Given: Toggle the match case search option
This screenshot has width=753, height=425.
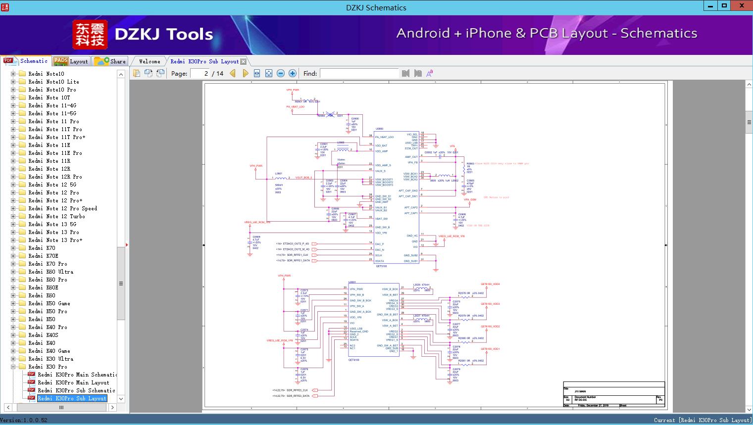Looking at the screenshot, I should (x=430, y=73).
